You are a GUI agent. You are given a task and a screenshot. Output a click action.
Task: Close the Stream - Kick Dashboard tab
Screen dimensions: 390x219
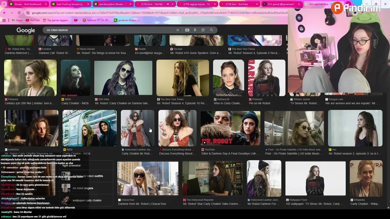tap(46, 4)
